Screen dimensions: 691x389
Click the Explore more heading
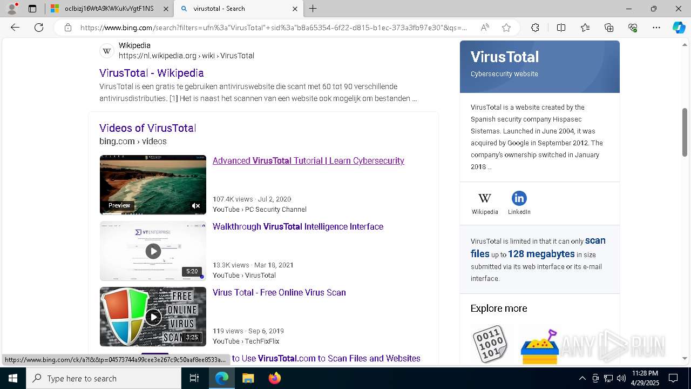click(499, 308)
